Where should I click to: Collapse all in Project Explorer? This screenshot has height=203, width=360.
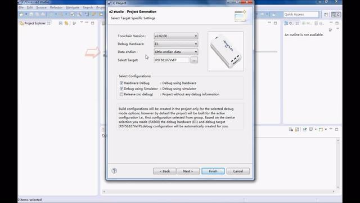tap(61, 23)
